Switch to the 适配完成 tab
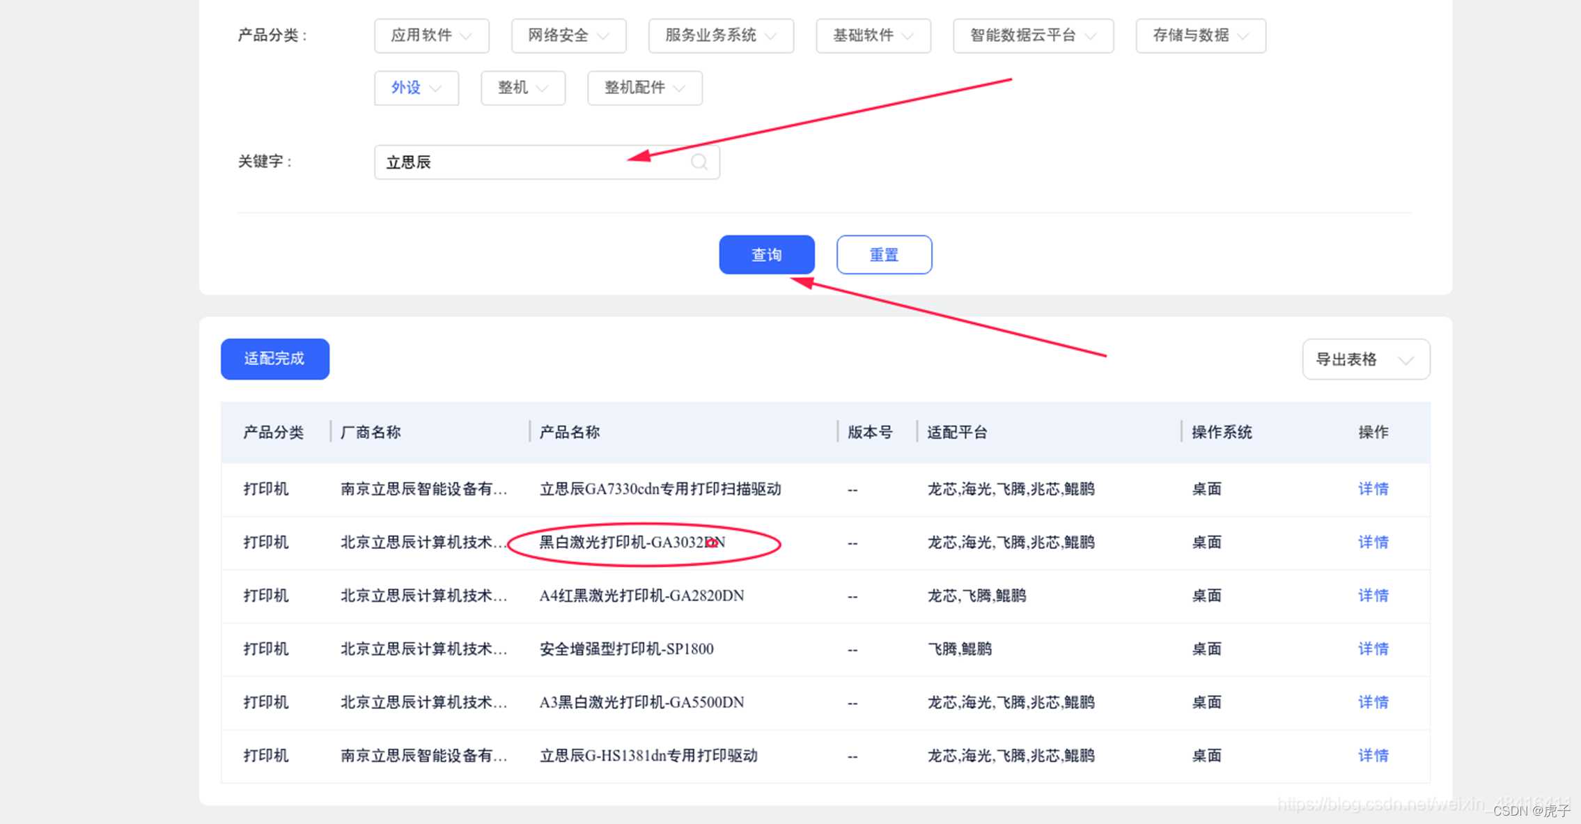The height and width of the screenshot is (824, 1581). 274,359
